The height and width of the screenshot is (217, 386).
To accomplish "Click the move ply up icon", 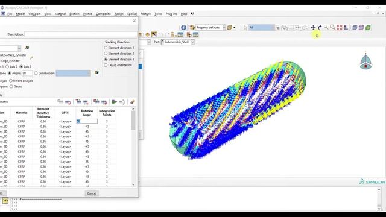I will pos(60,102).
